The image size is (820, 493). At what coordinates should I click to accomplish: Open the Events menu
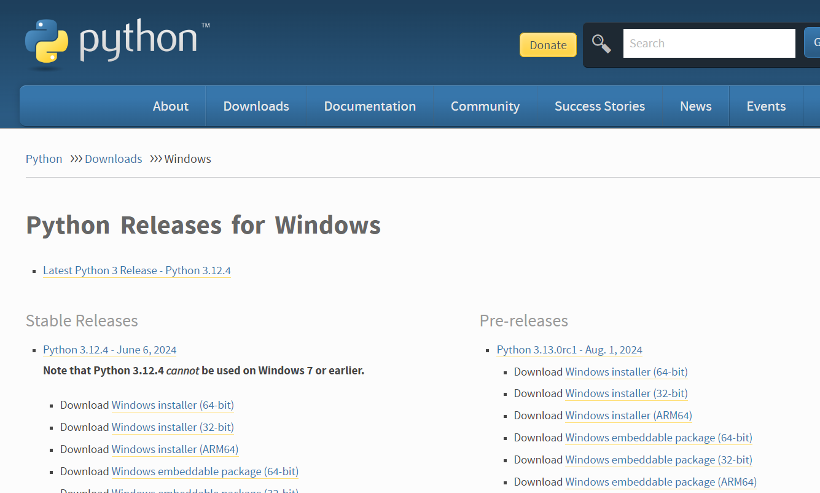[x=766, y=106]
